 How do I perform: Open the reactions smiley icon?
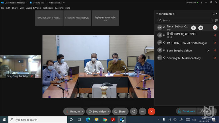pyautogui.click(x=134, y=111)
